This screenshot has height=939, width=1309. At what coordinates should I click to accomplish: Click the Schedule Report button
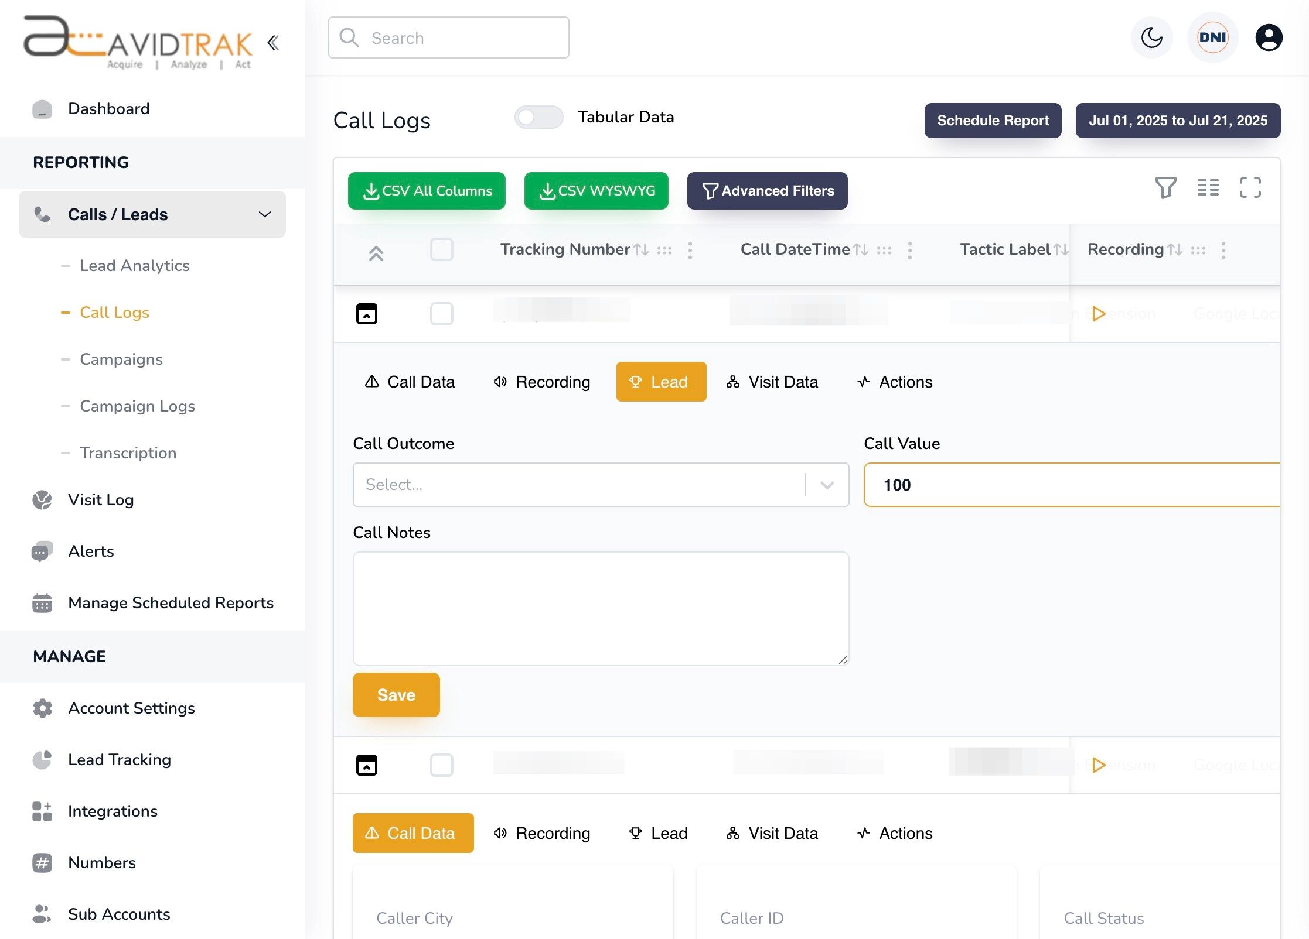pyautogui.click(x=993, y=121)
